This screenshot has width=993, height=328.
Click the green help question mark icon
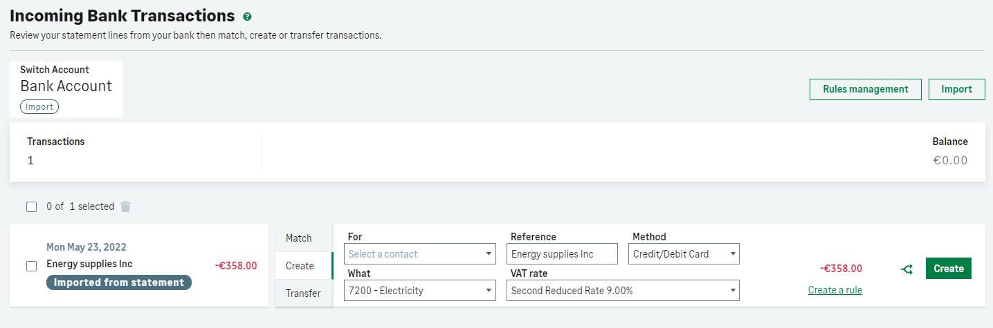(x=247, y=17)
